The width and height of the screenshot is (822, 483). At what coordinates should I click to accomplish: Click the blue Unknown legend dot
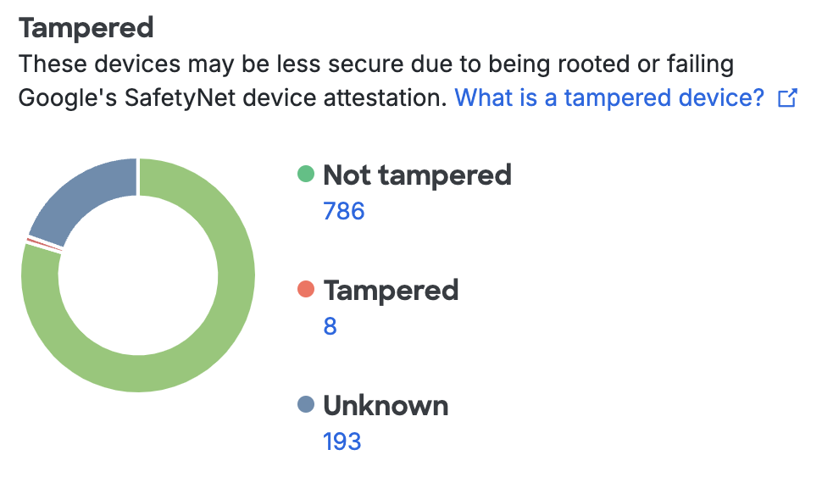point(306,406)
